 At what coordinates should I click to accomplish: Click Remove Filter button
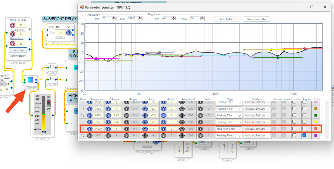click(x=257, y=19)
